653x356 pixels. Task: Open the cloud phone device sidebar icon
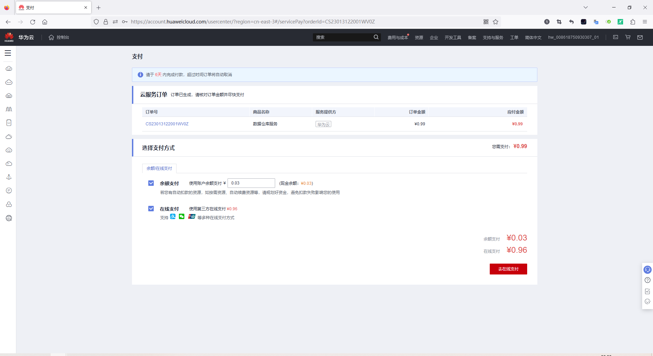9,123
